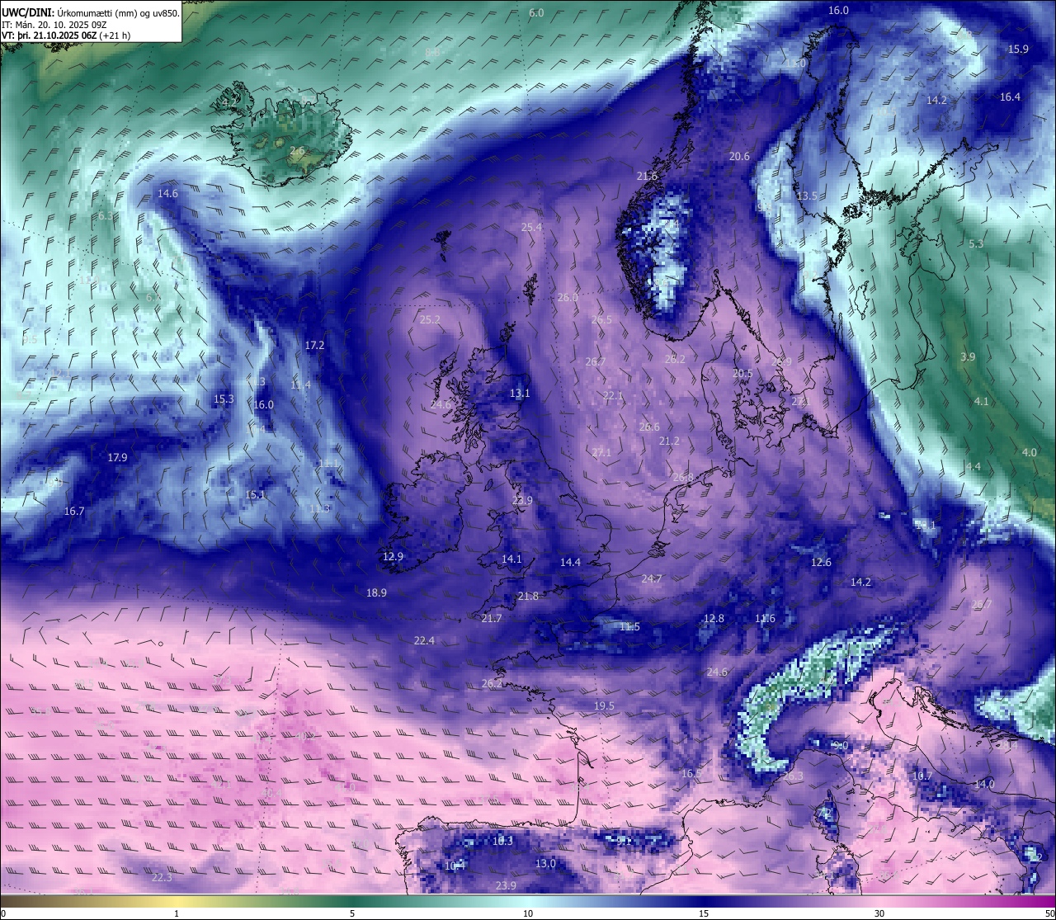Viewport: 1056px width, 920px height.
Task: Click the map value '12.6'
Action: (x=821, y=563)
